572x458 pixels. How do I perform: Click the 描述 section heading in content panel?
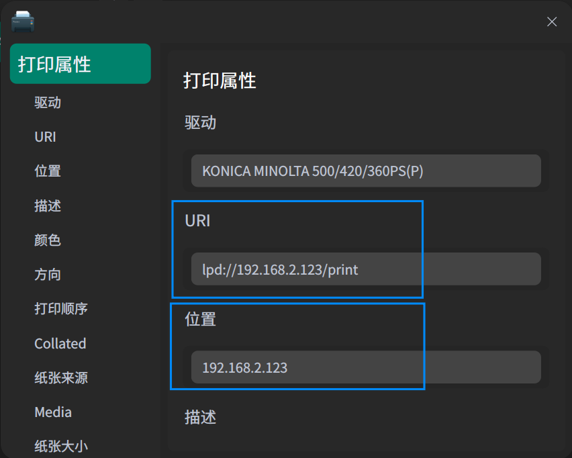[201, 417]
